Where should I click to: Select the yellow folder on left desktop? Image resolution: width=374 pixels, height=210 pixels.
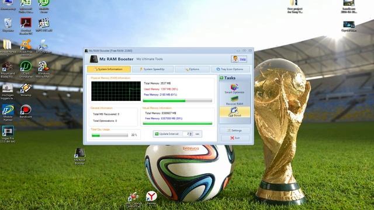click(8, 48)
